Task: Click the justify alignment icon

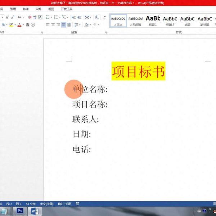Action: pos(63,25)
